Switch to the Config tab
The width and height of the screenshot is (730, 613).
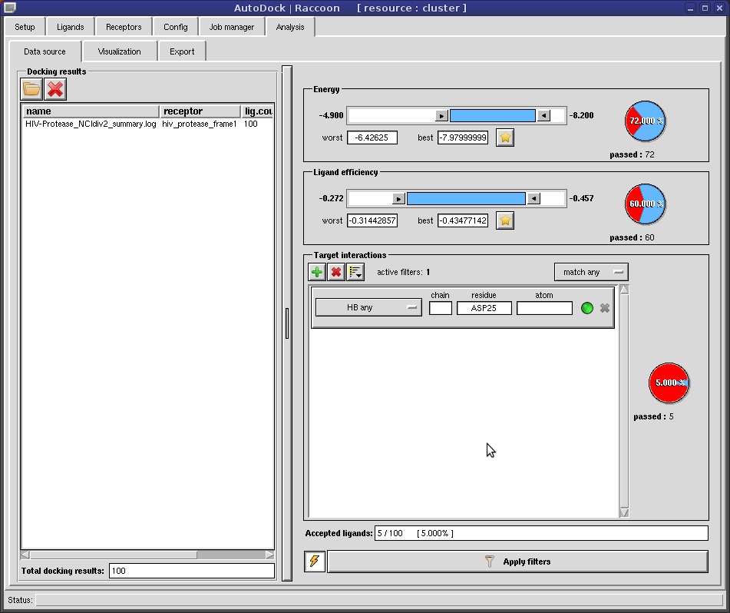pos(176,27)
